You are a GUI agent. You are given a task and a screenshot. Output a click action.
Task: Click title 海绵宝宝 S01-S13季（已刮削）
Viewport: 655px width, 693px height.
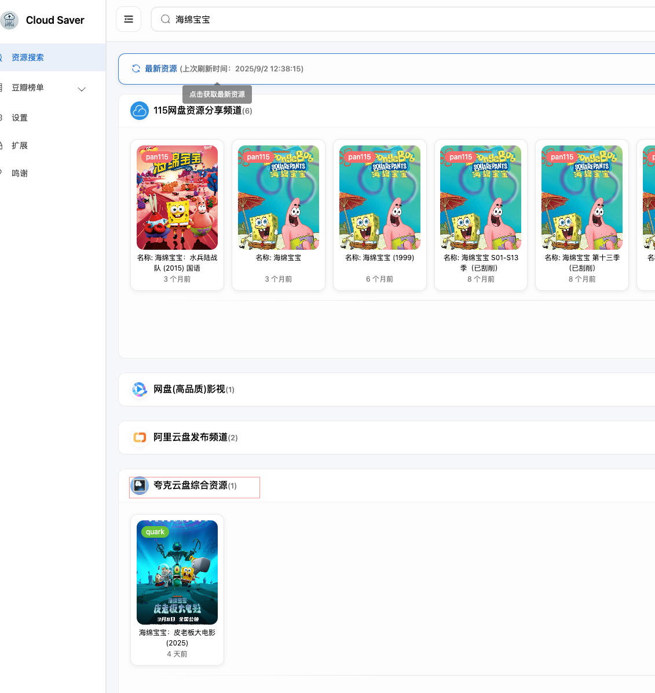481,263
